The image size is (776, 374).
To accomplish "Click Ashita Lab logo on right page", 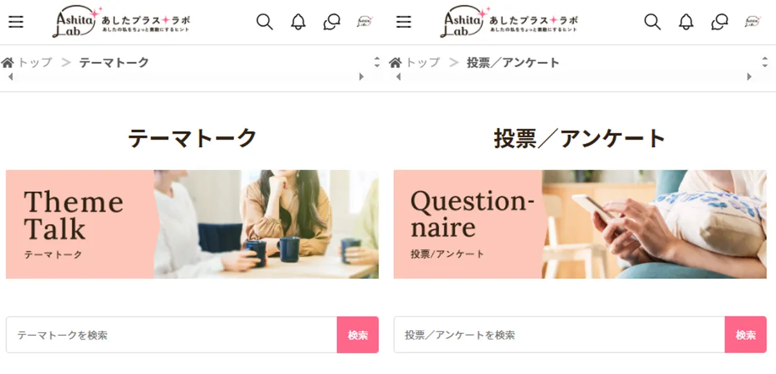I will [x=510, y=22].
